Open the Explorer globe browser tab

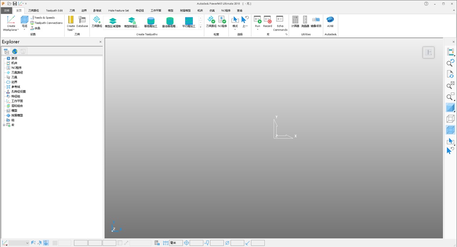15,51
